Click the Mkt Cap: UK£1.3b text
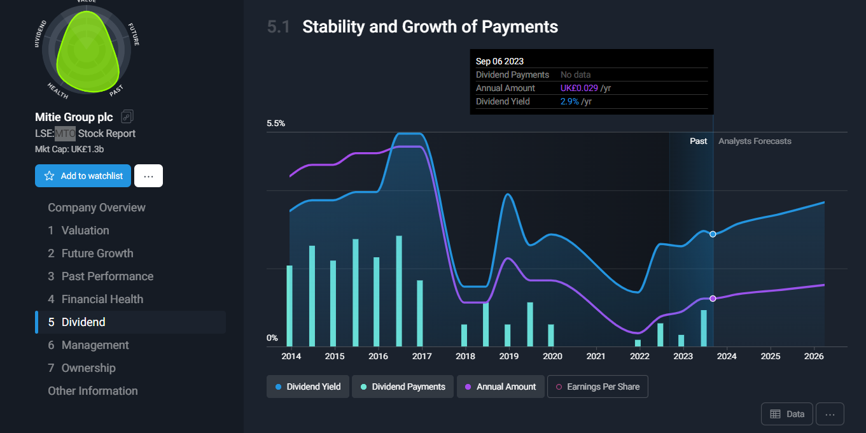The height and width of the screenshot is (433, 866). (69, 150)
